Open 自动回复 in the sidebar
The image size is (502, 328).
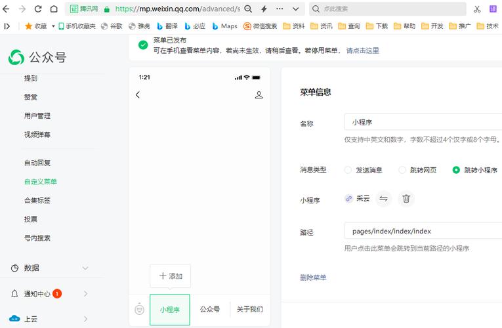pyautogui.click(x=37, y=163)
